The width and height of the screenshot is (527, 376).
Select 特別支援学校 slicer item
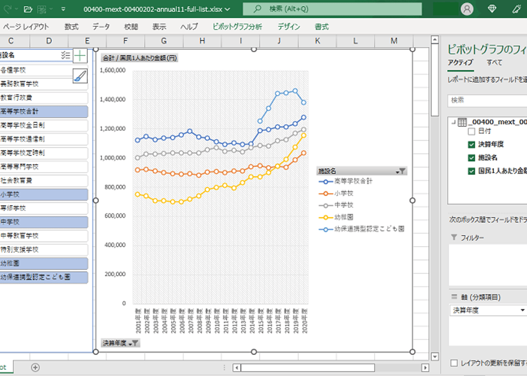tap(44, 250)
